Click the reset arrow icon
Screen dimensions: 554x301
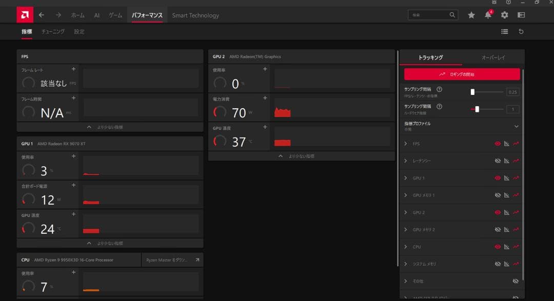521,32
